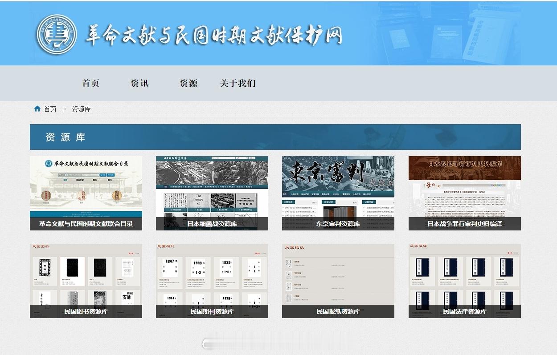Click the 民国报纸资源库 caption
557x355 pixels.
pos(338,311)
